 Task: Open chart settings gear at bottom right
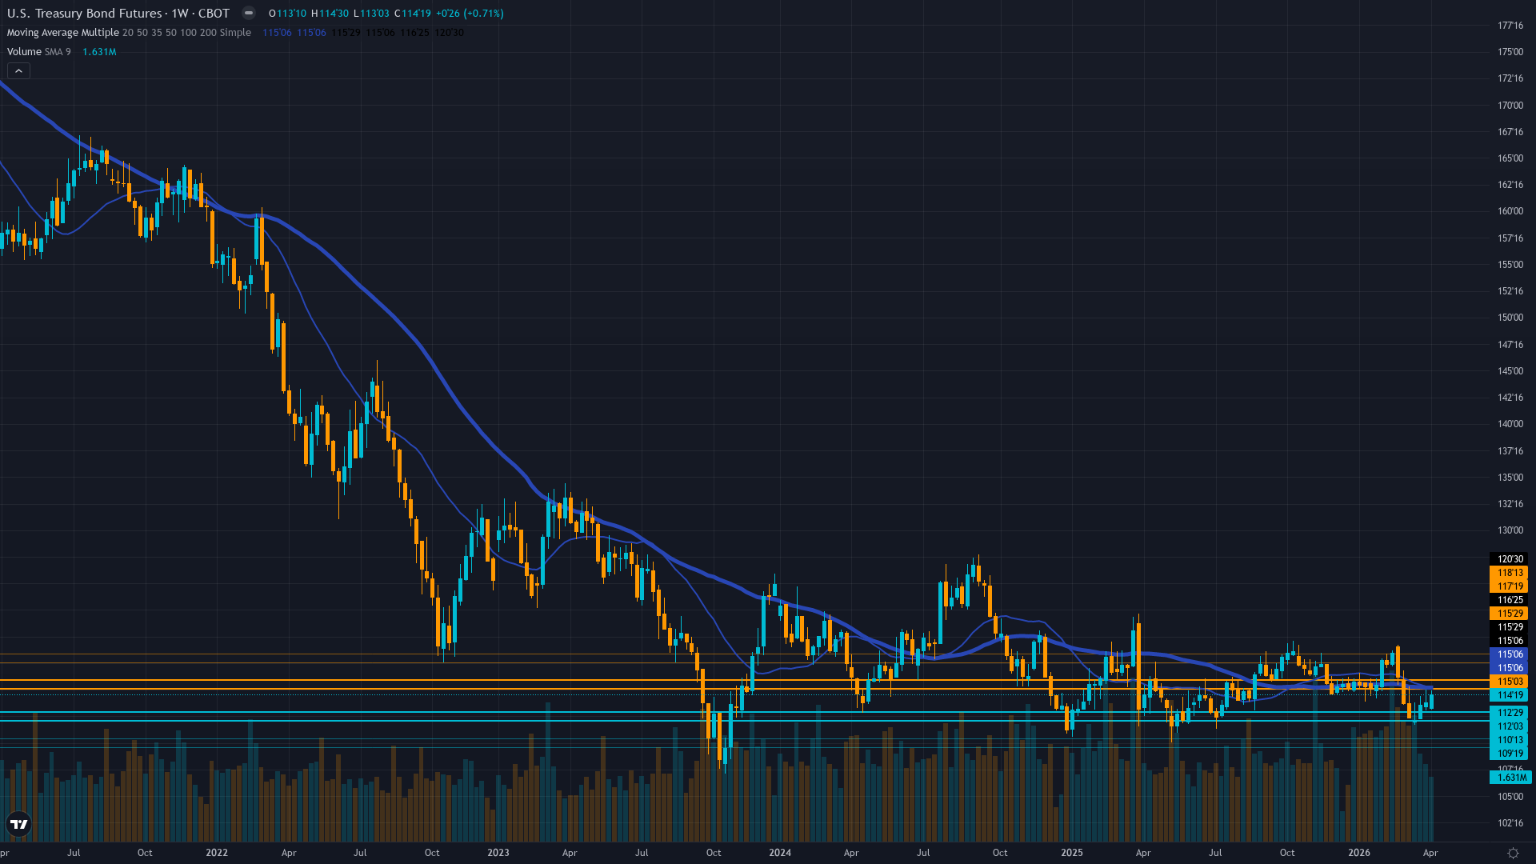click(x=1513, y=853)
